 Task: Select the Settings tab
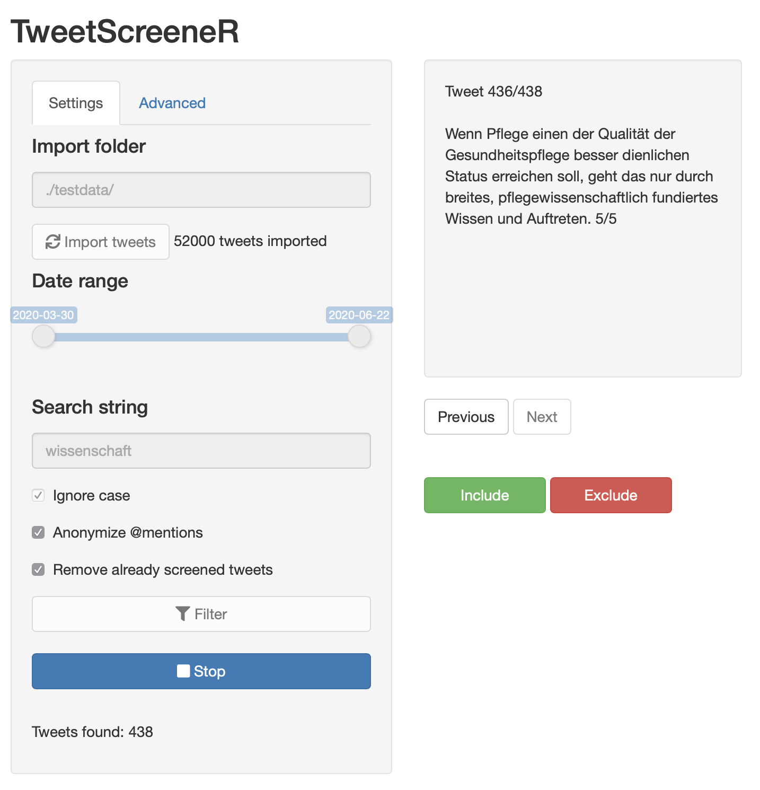[76, 103]
